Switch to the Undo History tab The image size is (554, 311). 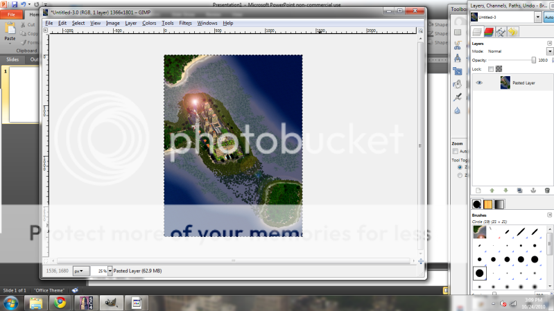click(x=513, y=32)
